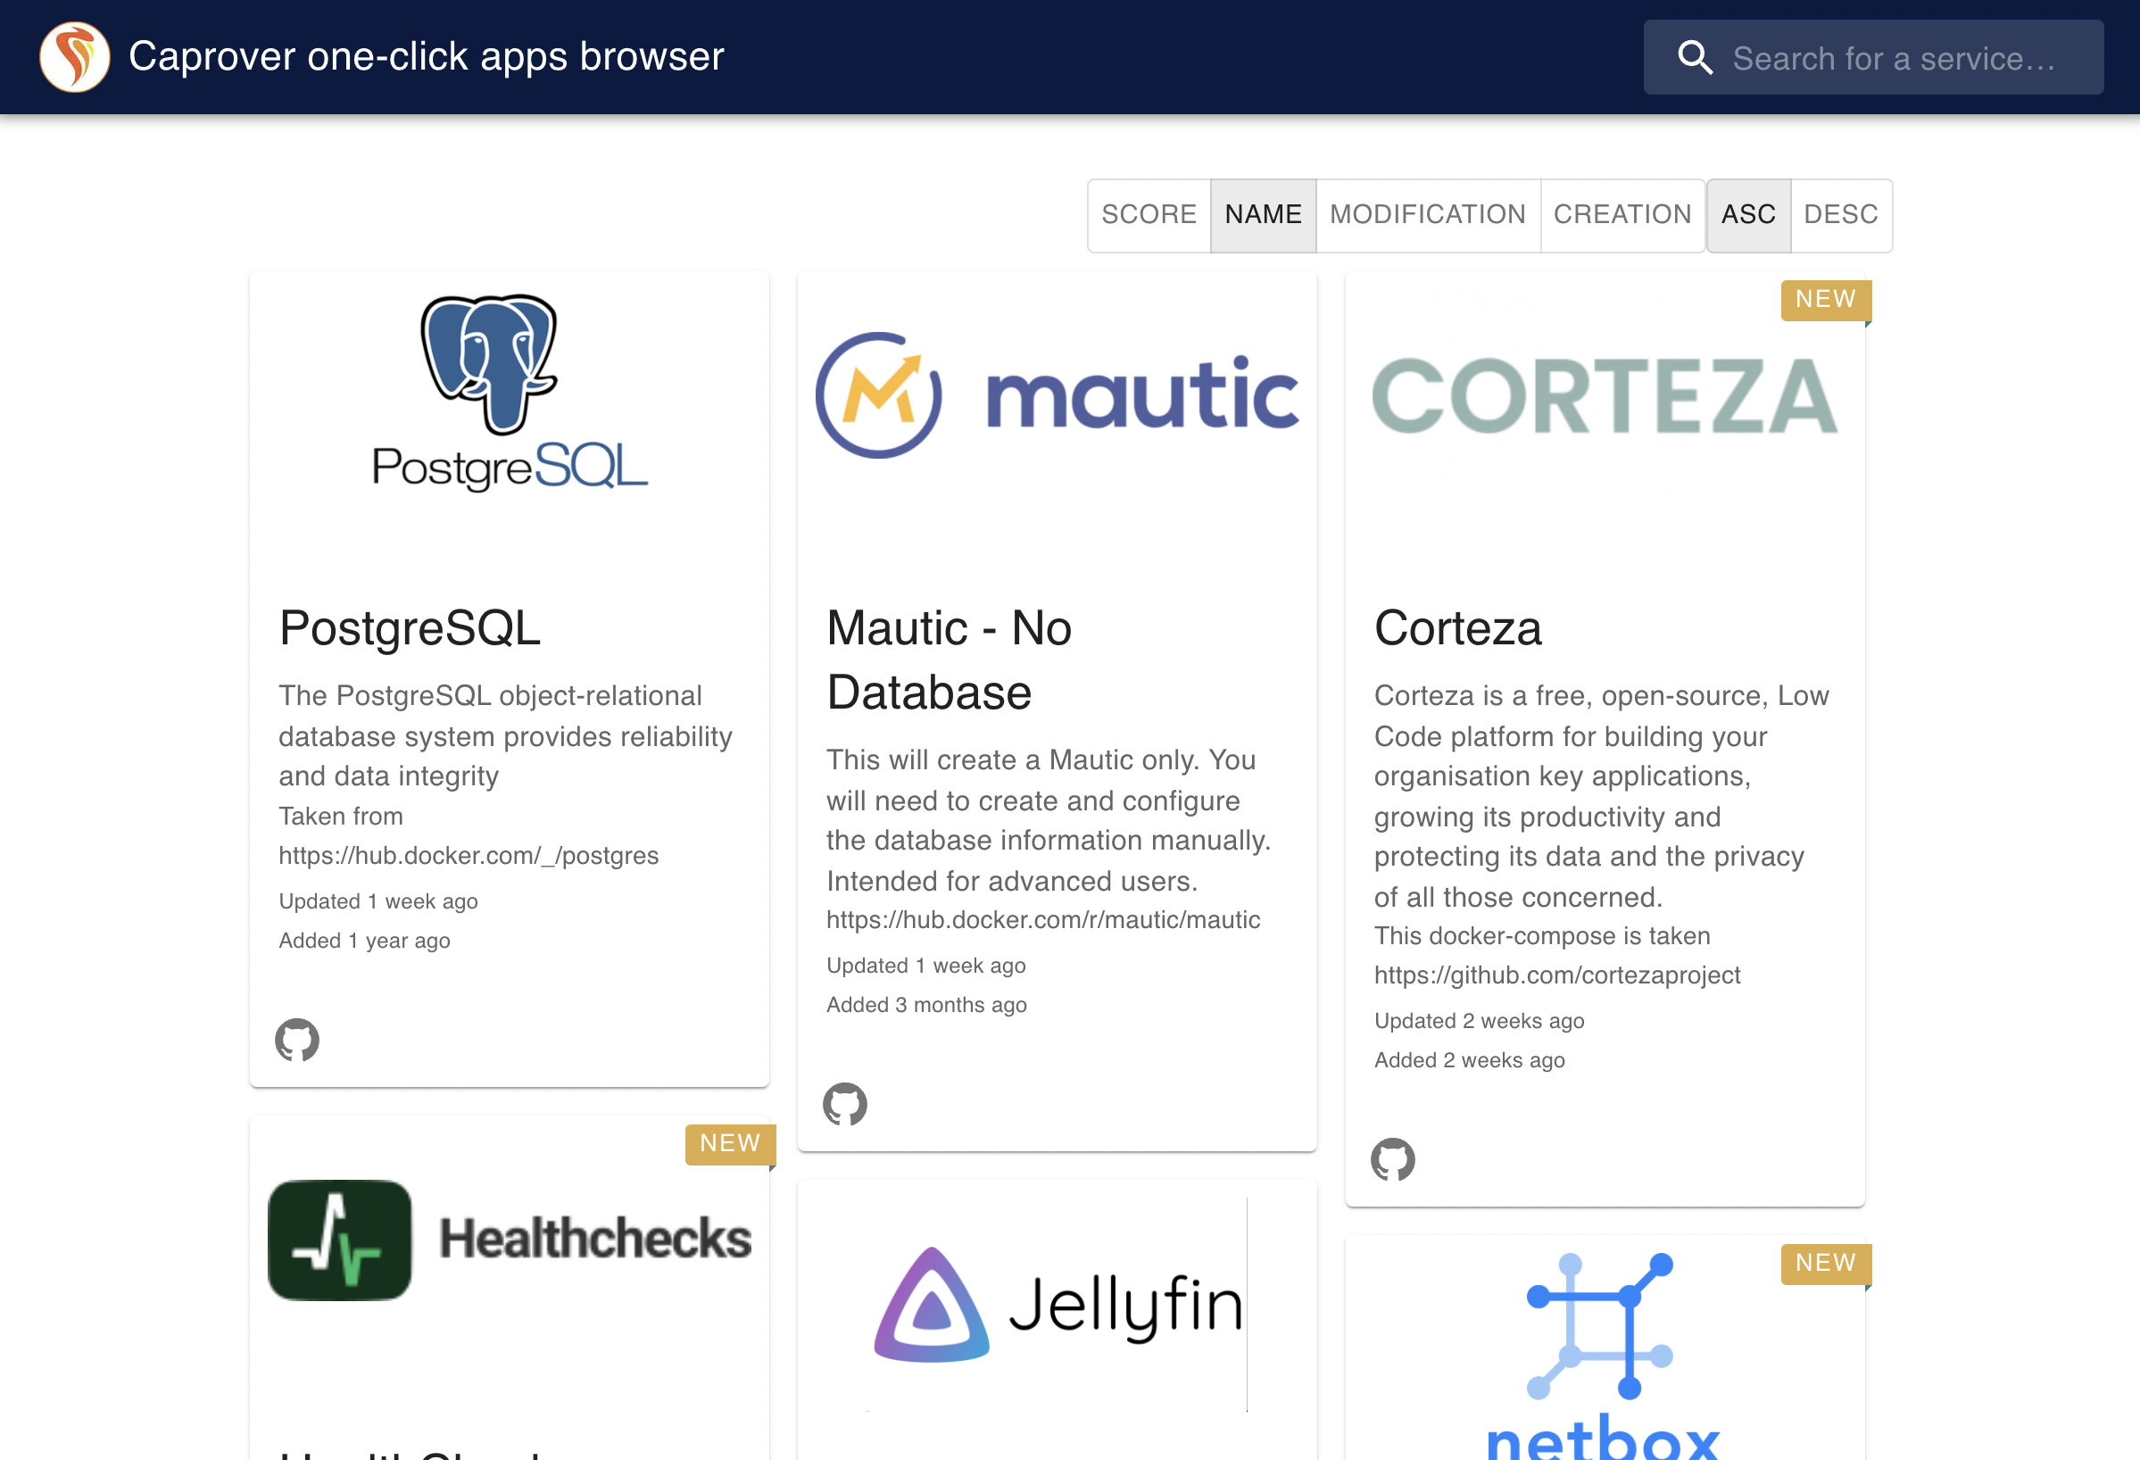2140x1460 pixels.
Task: Click 'Intended for advanced users.' text
Action: 1012,882
